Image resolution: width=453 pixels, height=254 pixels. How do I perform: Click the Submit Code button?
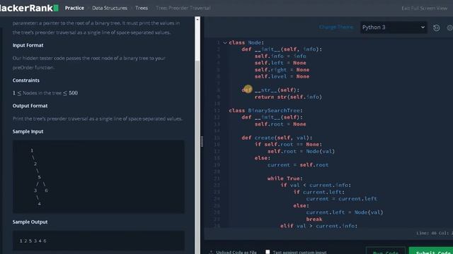431,251
